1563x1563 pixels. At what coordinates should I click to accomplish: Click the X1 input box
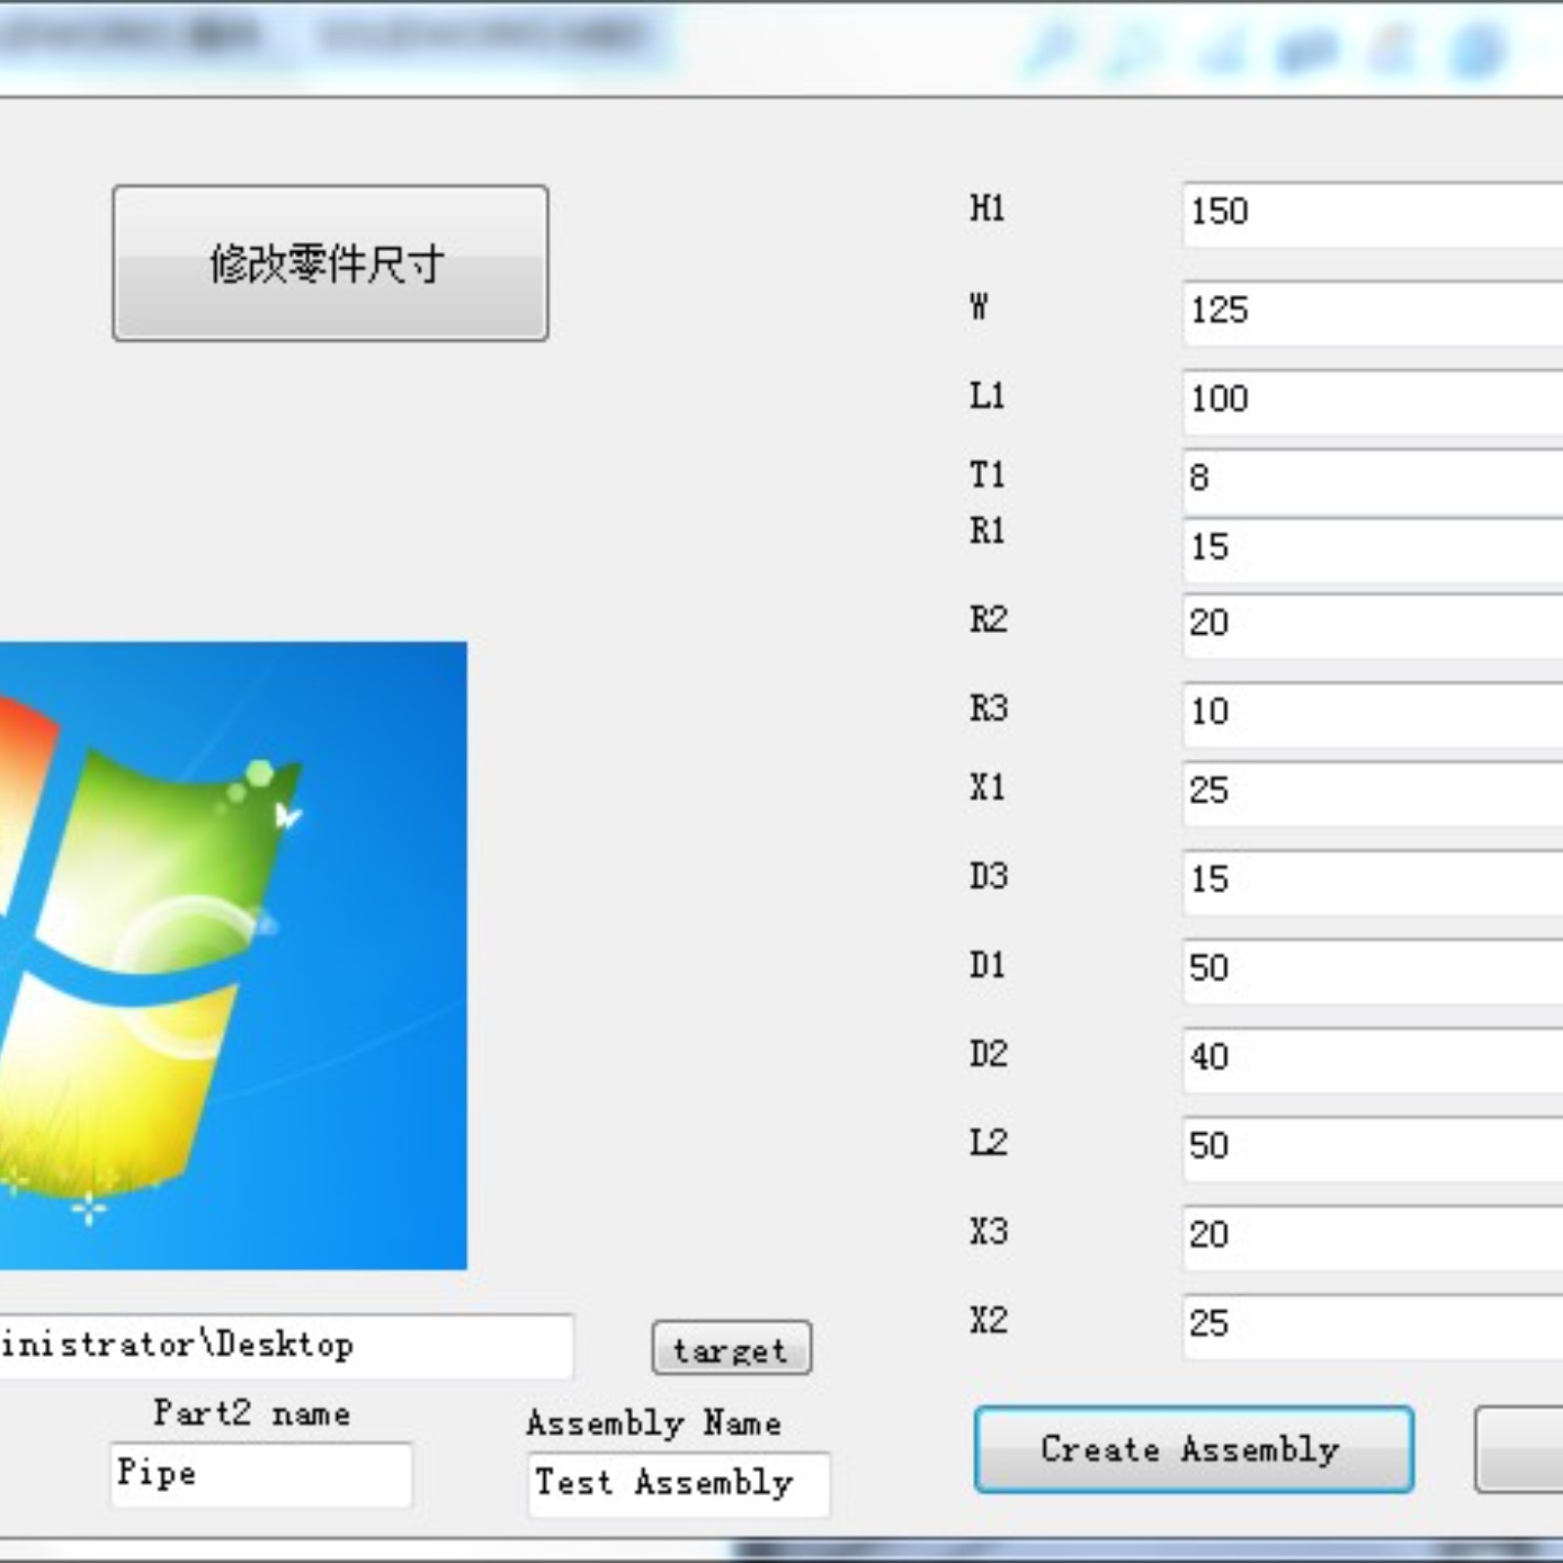click(1368, 792)
